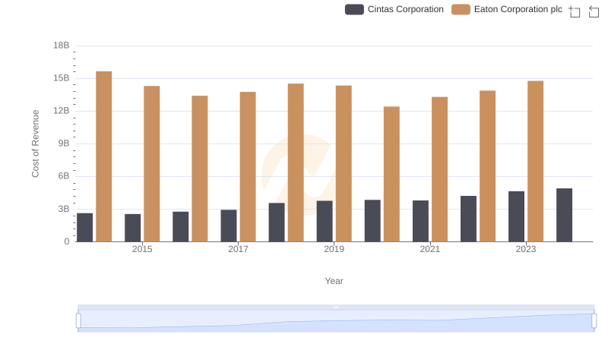Toggle the Eaton Corporation plc legend series

pos(507,9)
